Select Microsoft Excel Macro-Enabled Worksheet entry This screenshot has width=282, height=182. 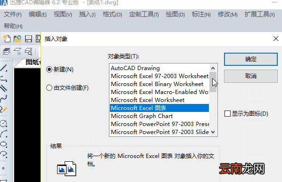pos(159,92)
